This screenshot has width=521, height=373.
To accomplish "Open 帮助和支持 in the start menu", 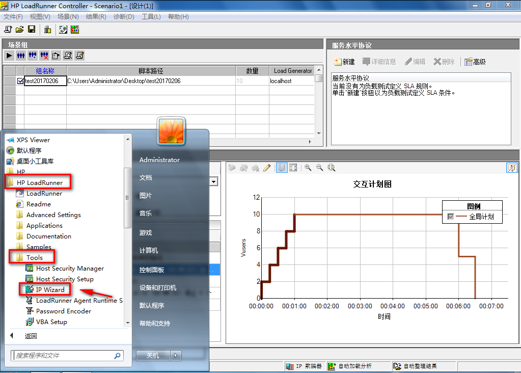I will 155,323.
